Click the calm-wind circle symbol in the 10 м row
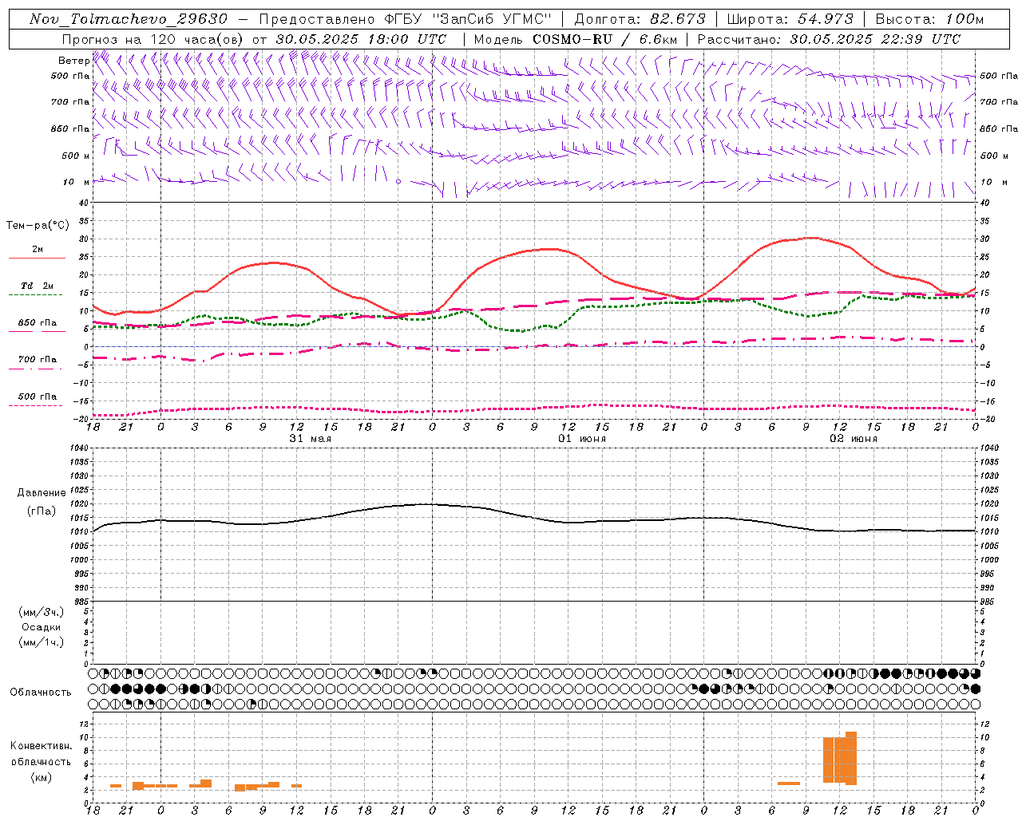Image resolution: width=1022 pixels, height=817 pixels. coord(398,182)
